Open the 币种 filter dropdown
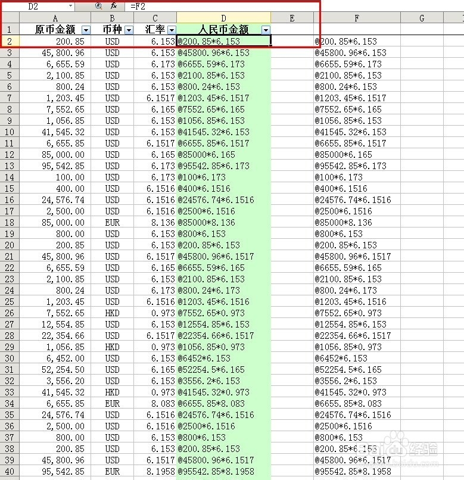Viewport: 464px width, 480px height. click(129, 30)
